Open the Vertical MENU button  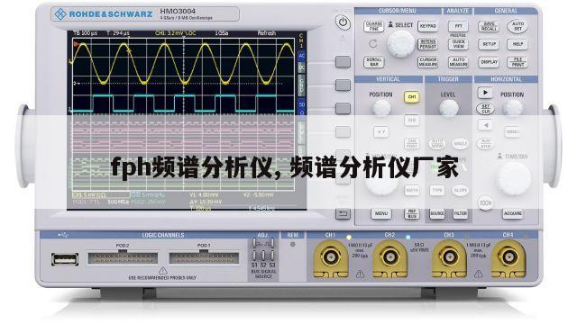point(380,213)
